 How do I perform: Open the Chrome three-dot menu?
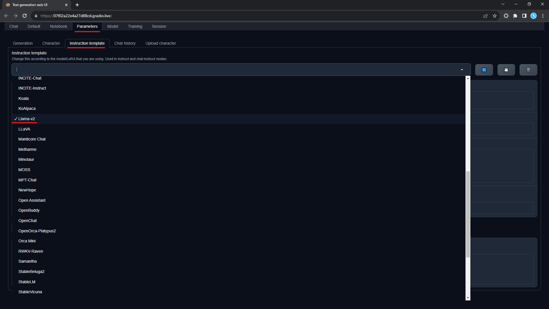(x=543, y=16)
